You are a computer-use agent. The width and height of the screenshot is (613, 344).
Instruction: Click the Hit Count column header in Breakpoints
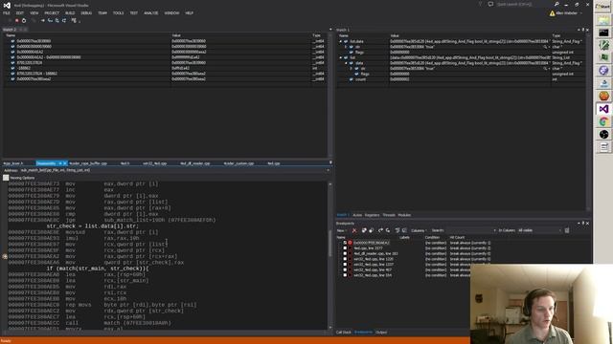coord(457,238)
